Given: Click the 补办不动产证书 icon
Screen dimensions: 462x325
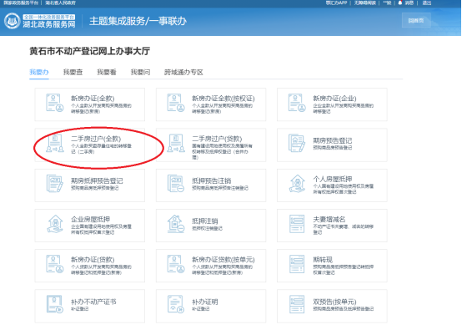Looking at the screenshot, I should click(55, 304).
